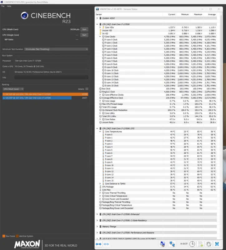
Task: Click the HWiNFO vertical scrollbar
Action: pos(221,58)
